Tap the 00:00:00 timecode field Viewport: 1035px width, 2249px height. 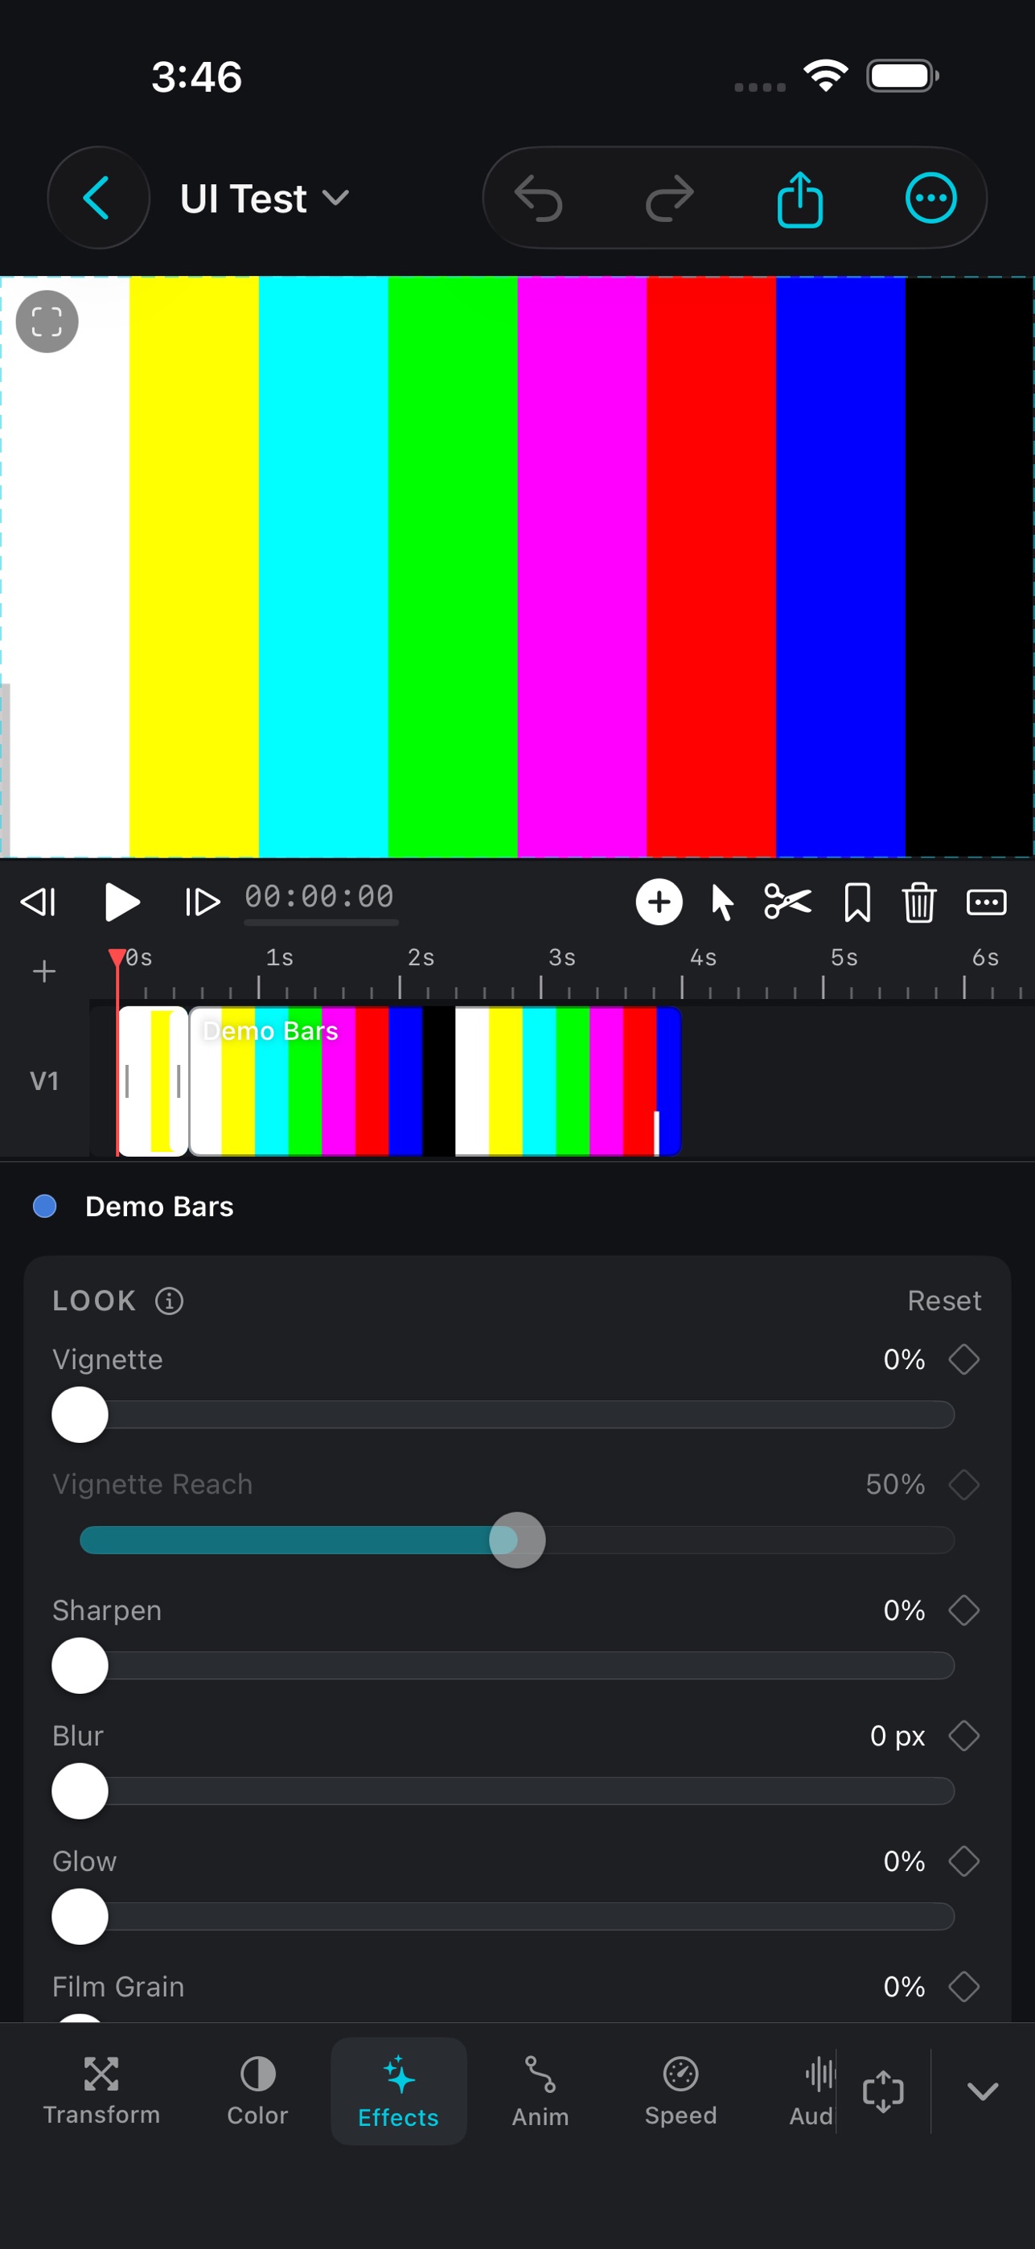tap(319, 897)
